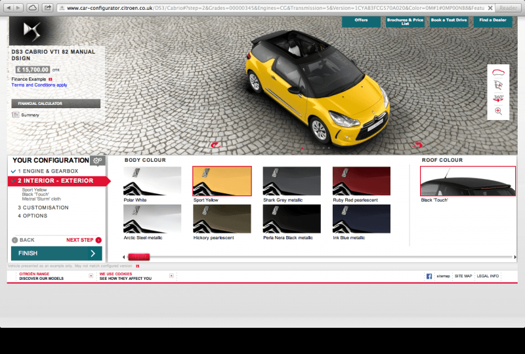525x354 pixels.
Task: Stop loading with the X in address bar
Action: (490, 8)
